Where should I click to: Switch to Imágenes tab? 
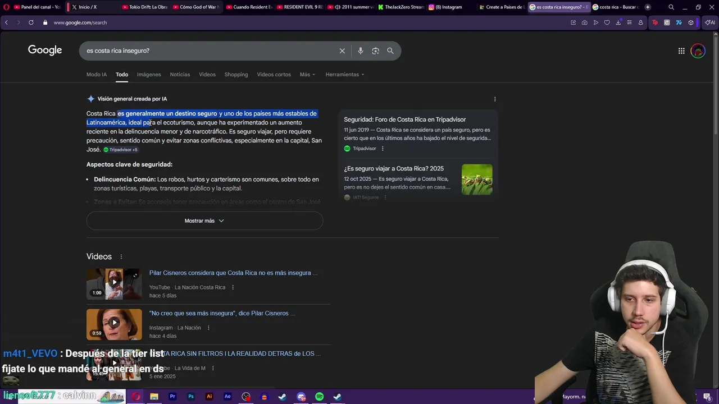(149, 75)
